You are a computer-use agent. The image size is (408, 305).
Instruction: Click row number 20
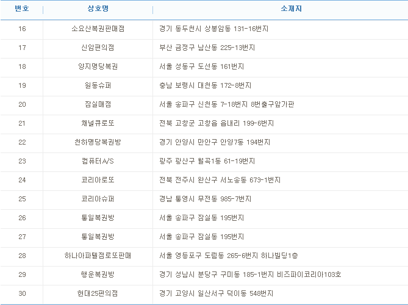click(22, 104)
